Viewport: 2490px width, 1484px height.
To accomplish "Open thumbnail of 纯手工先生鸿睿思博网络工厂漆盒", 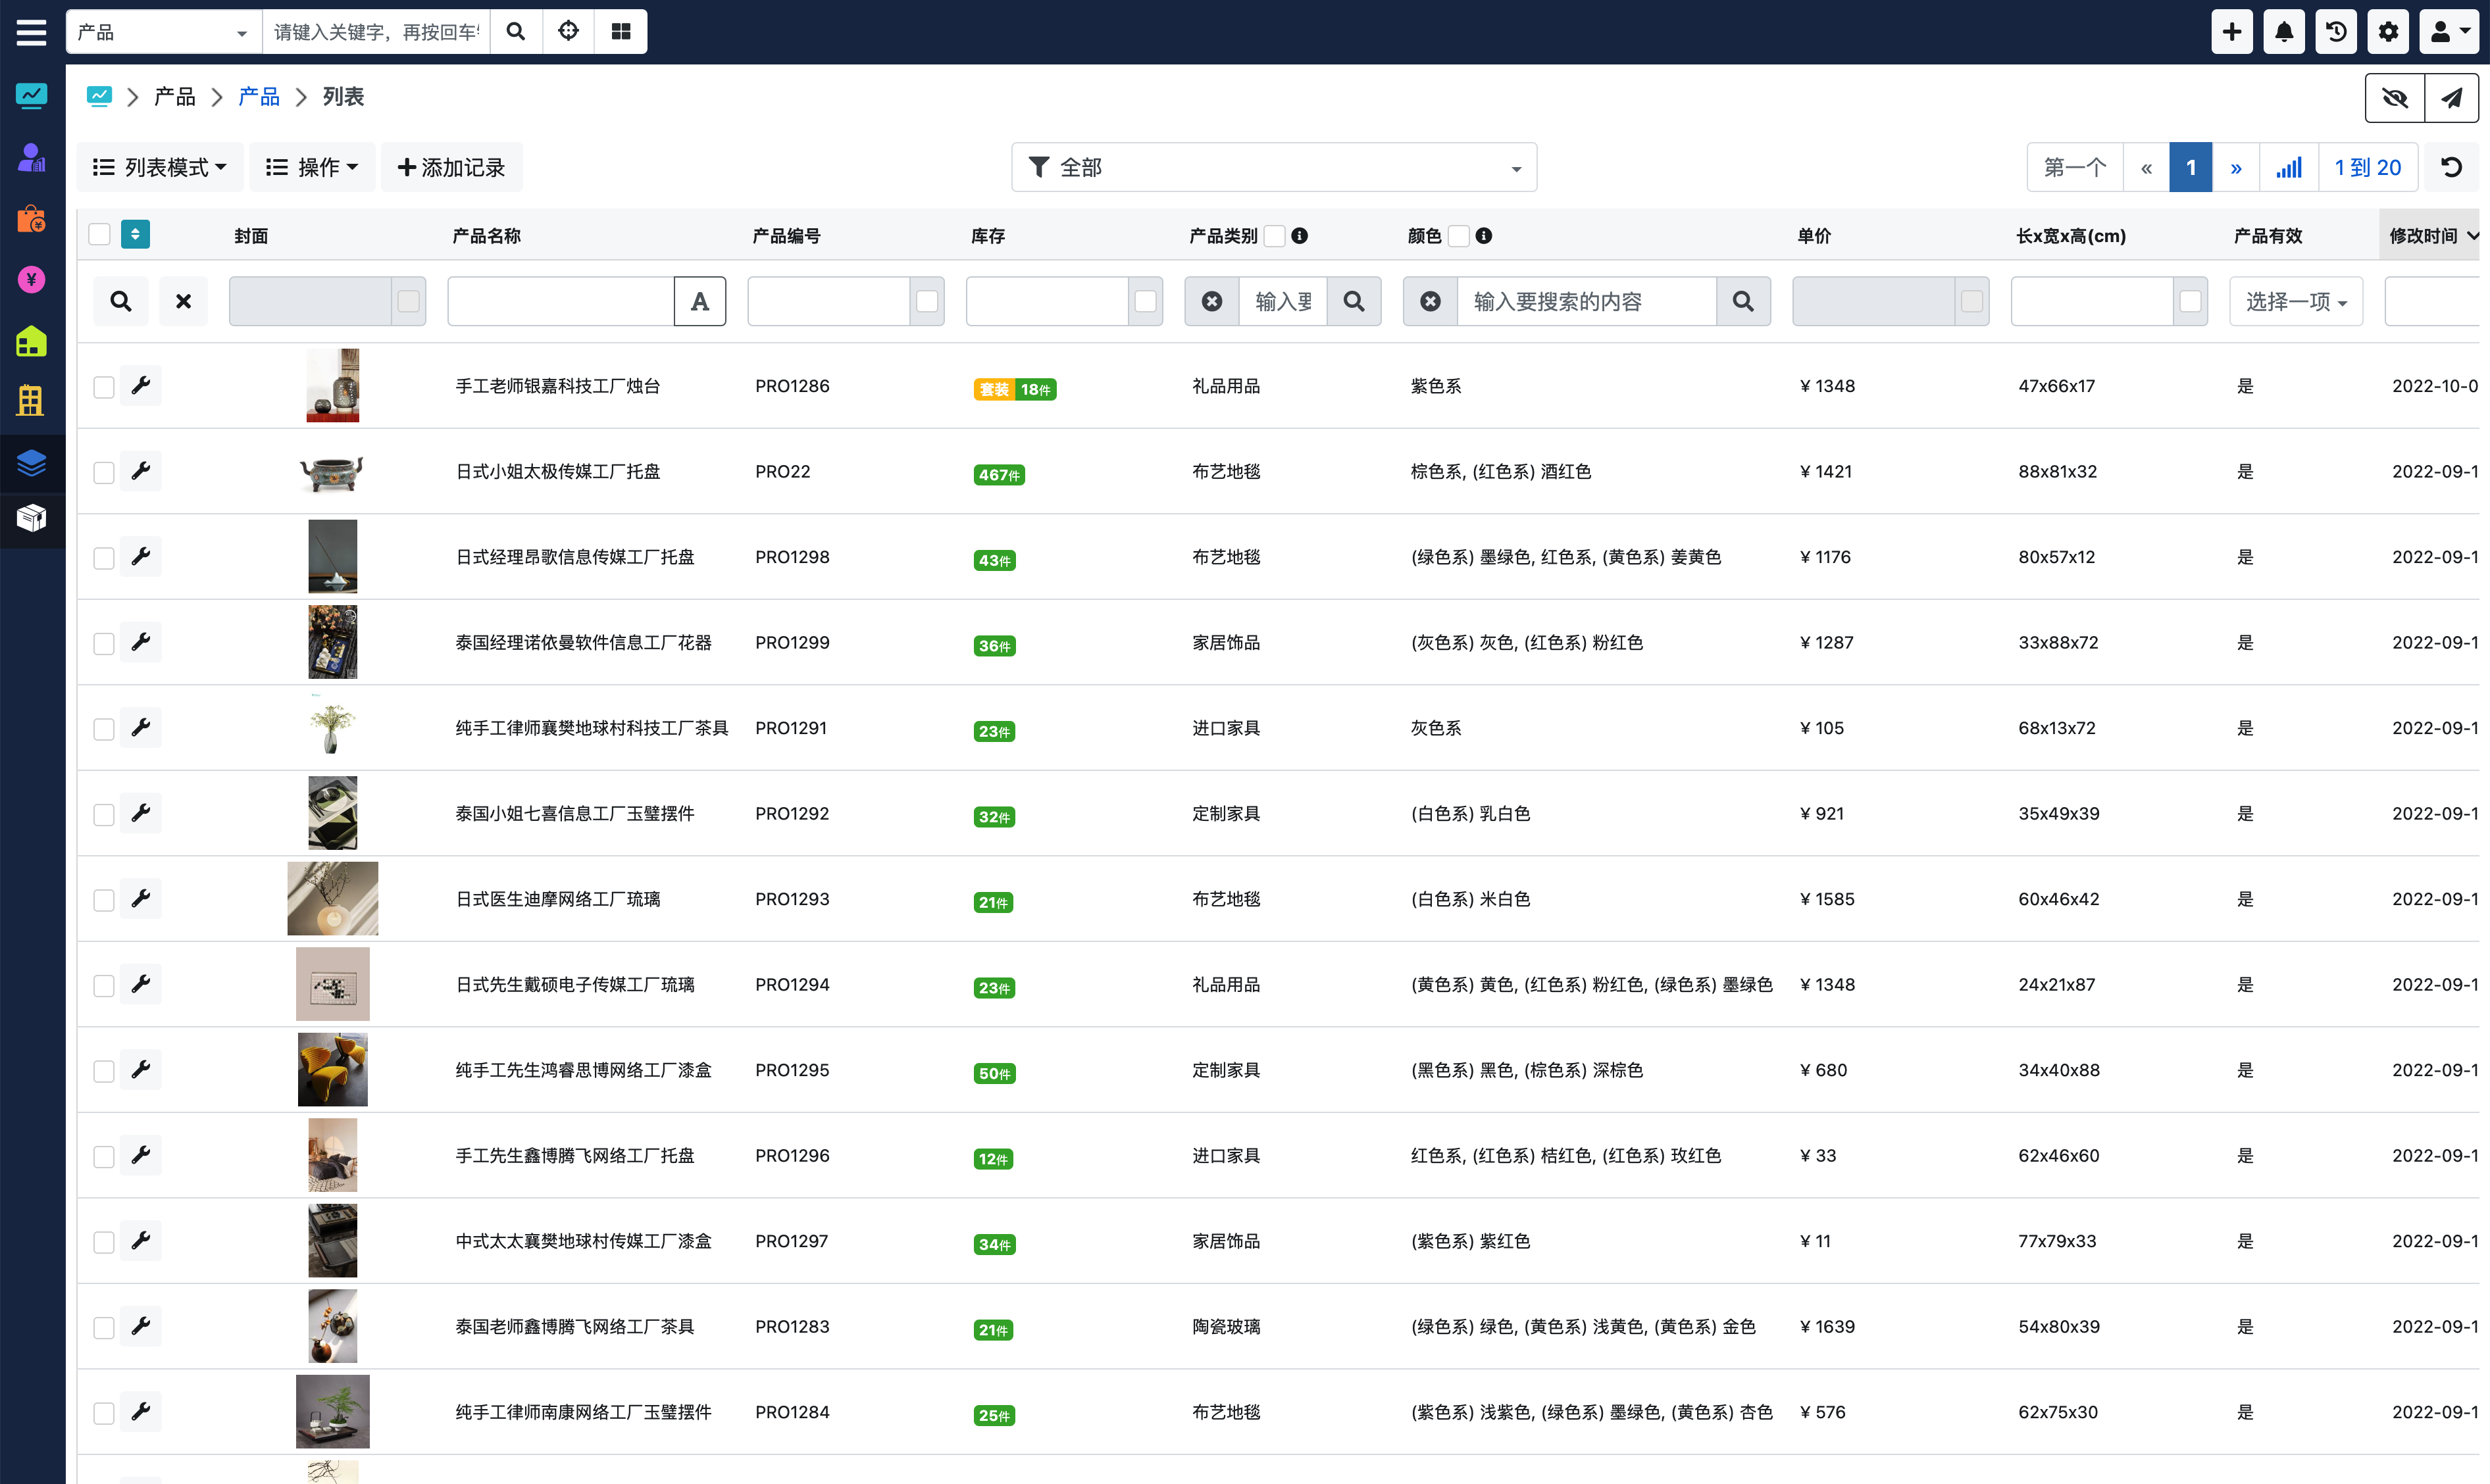I will [x=332, y=1070].
